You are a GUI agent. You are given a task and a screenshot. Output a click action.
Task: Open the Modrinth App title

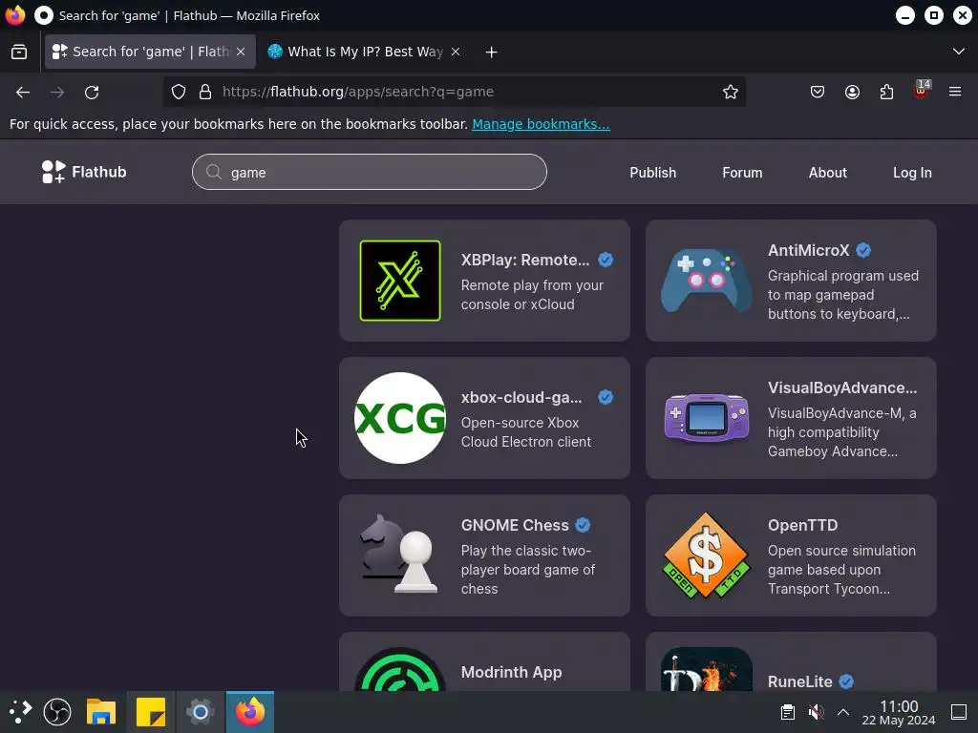(x=511, y=673)
